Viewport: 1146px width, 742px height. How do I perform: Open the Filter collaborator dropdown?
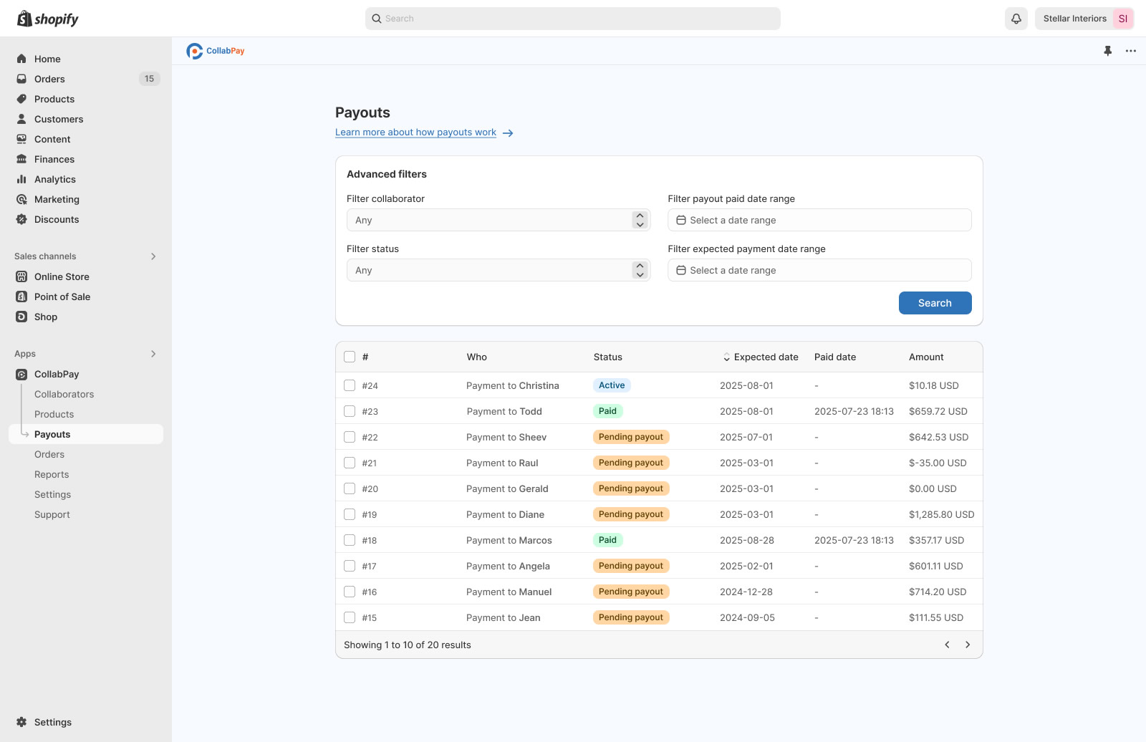coord(498,220)
